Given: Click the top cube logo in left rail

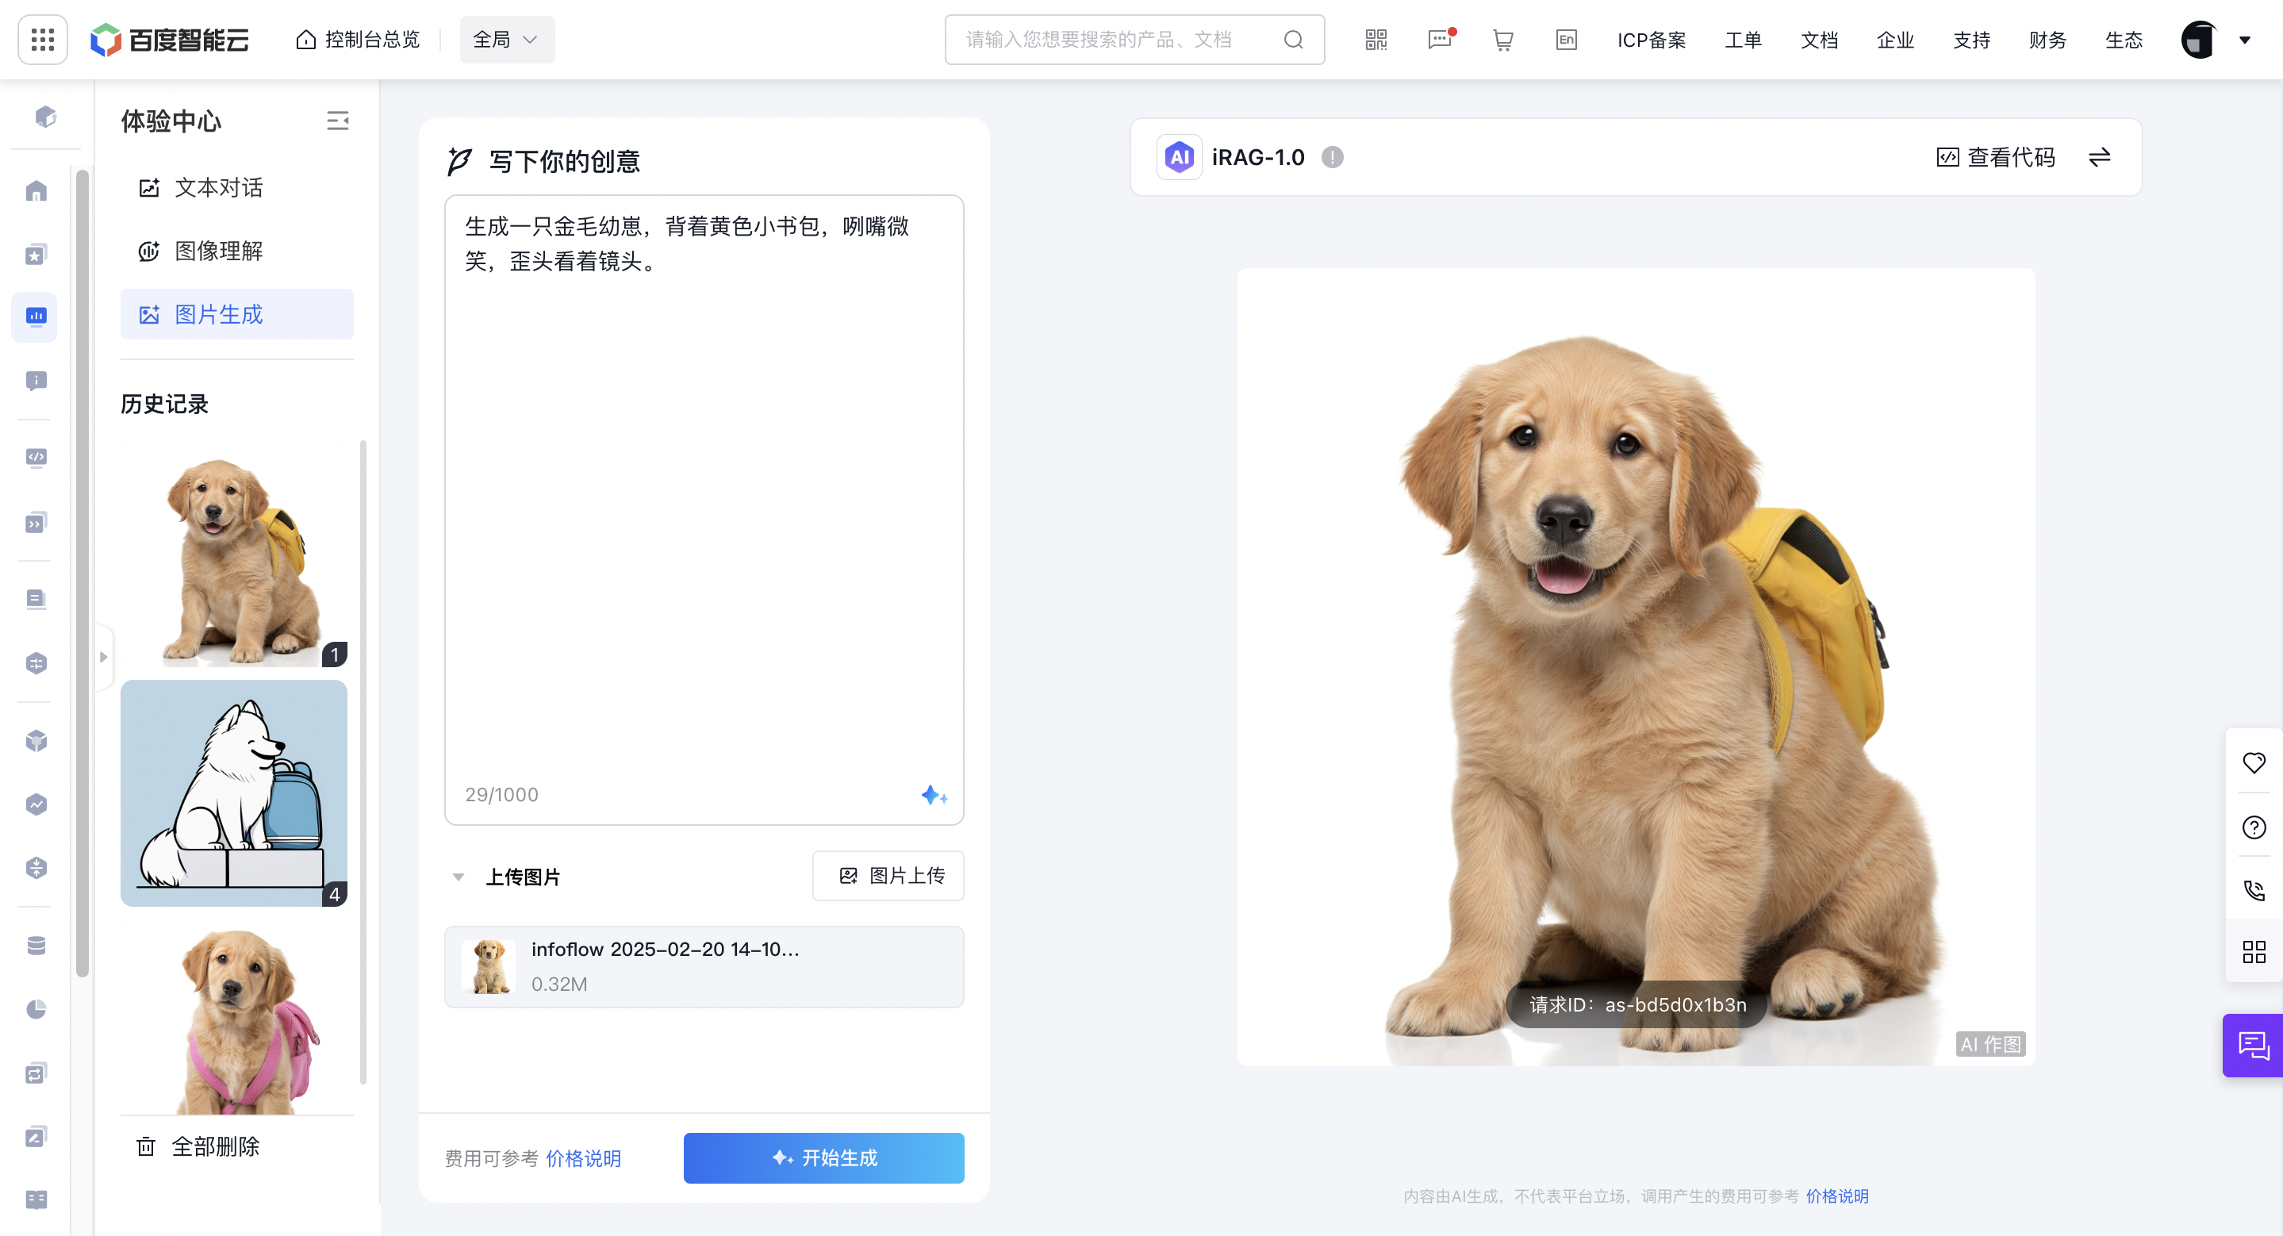Looking at the screenshot, I should click(x=46, y=116).
